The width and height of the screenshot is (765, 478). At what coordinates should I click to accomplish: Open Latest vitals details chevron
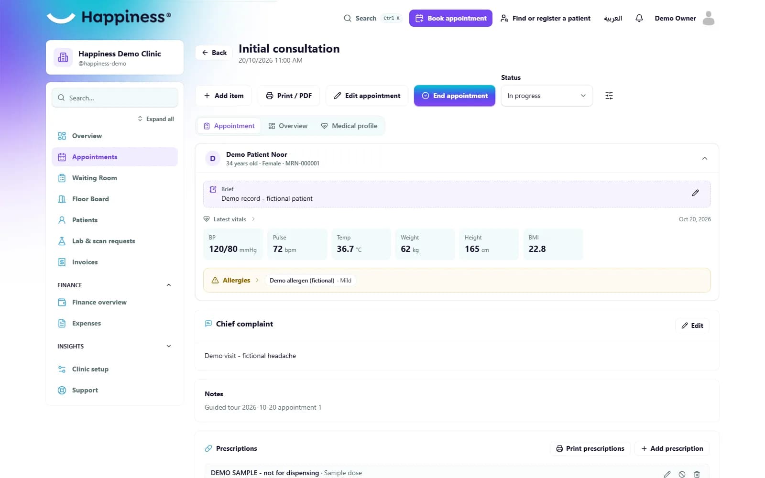253,219
